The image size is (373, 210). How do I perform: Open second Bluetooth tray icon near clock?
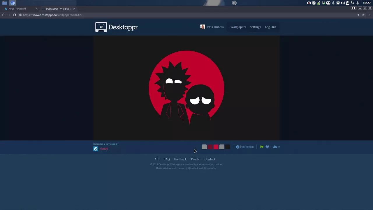[358, 3]
